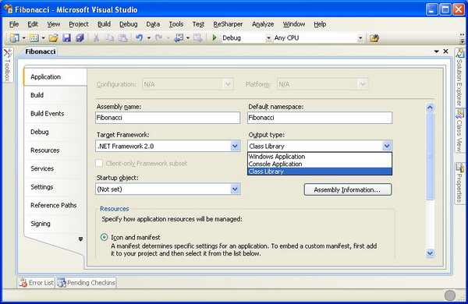
Task: Choose Windows Application from output type list
Action: coord(320,157)
